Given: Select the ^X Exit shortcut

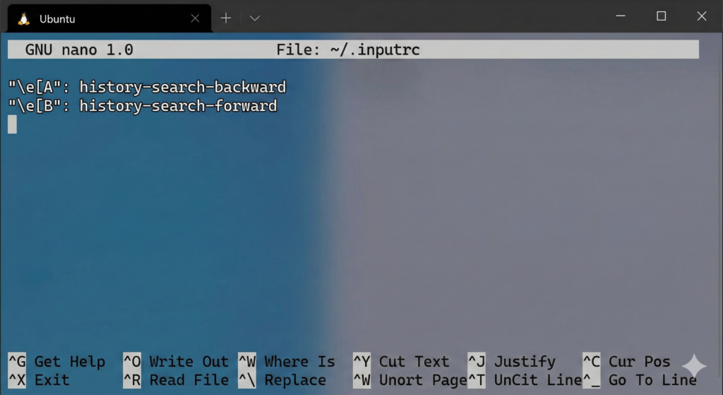Looking at the screenshot, I should pos(39,380).
